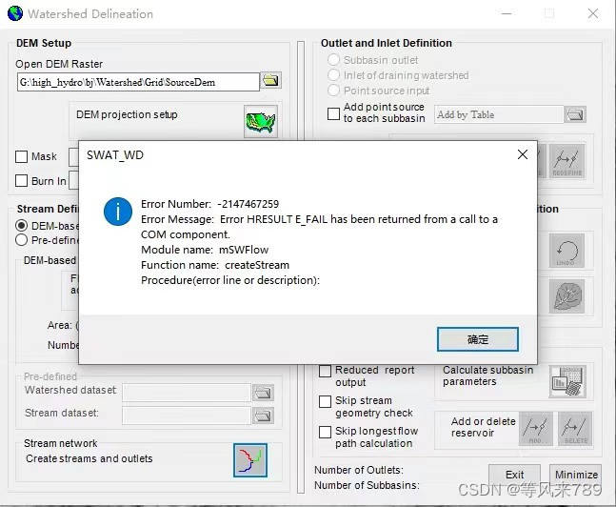616x507 pixels.
Task: Close the Watershed Delineation window
Action: [x=593, y=13]
